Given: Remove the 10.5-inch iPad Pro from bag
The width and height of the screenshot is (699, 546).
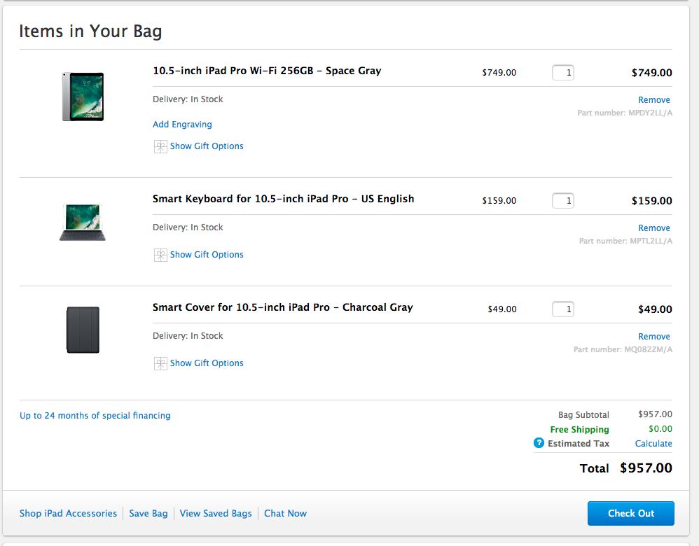Looking at the screenshot, I should 654,100.
